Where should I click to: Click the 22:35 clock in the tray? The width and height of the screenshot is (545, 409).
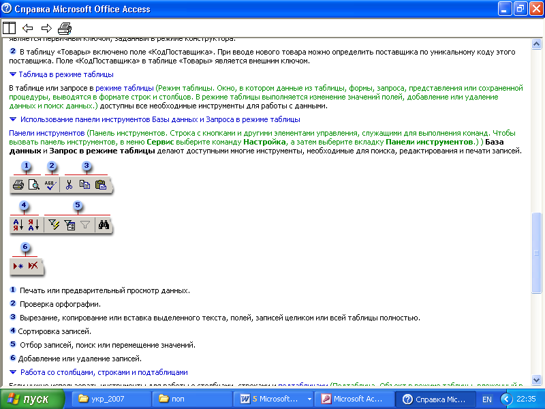tap(526, 399)
